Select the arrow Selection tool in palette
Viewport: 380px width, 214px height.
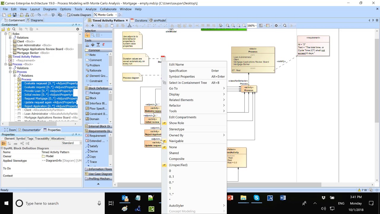coord(87,35)
